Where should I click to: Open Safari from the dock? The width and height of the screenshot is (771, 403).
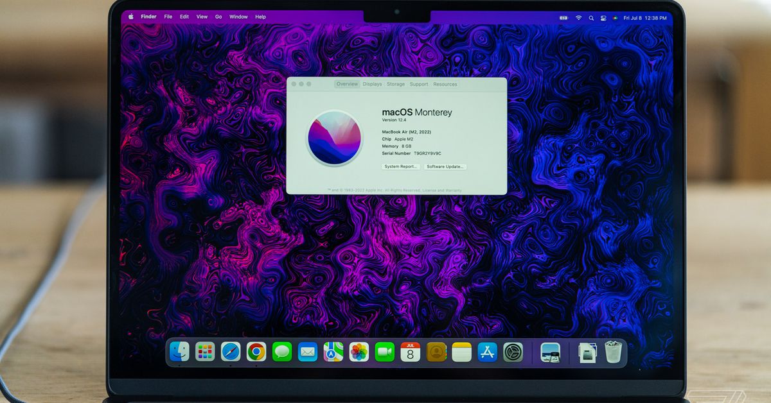click(x=231, y=352)
